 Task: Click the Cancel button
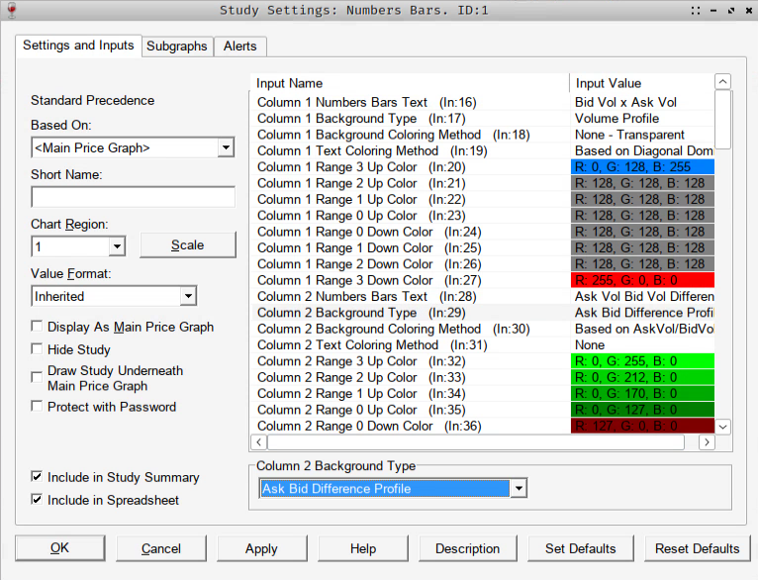161,548
